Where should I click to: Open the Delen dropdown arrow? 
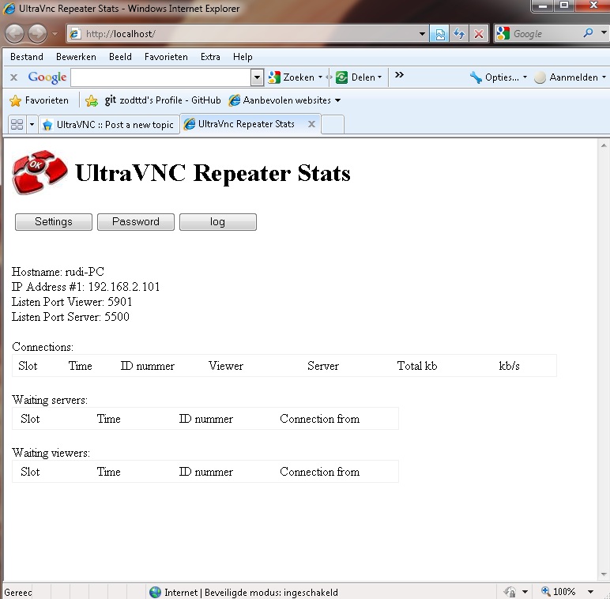380,77
